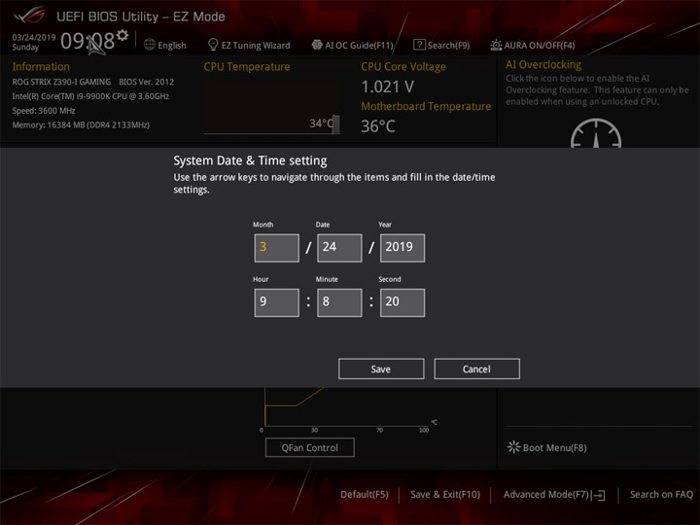Screen dimensions: 700x525
Task: Click the Memory: 16384 MB line
Action: (x=81, y=125)
